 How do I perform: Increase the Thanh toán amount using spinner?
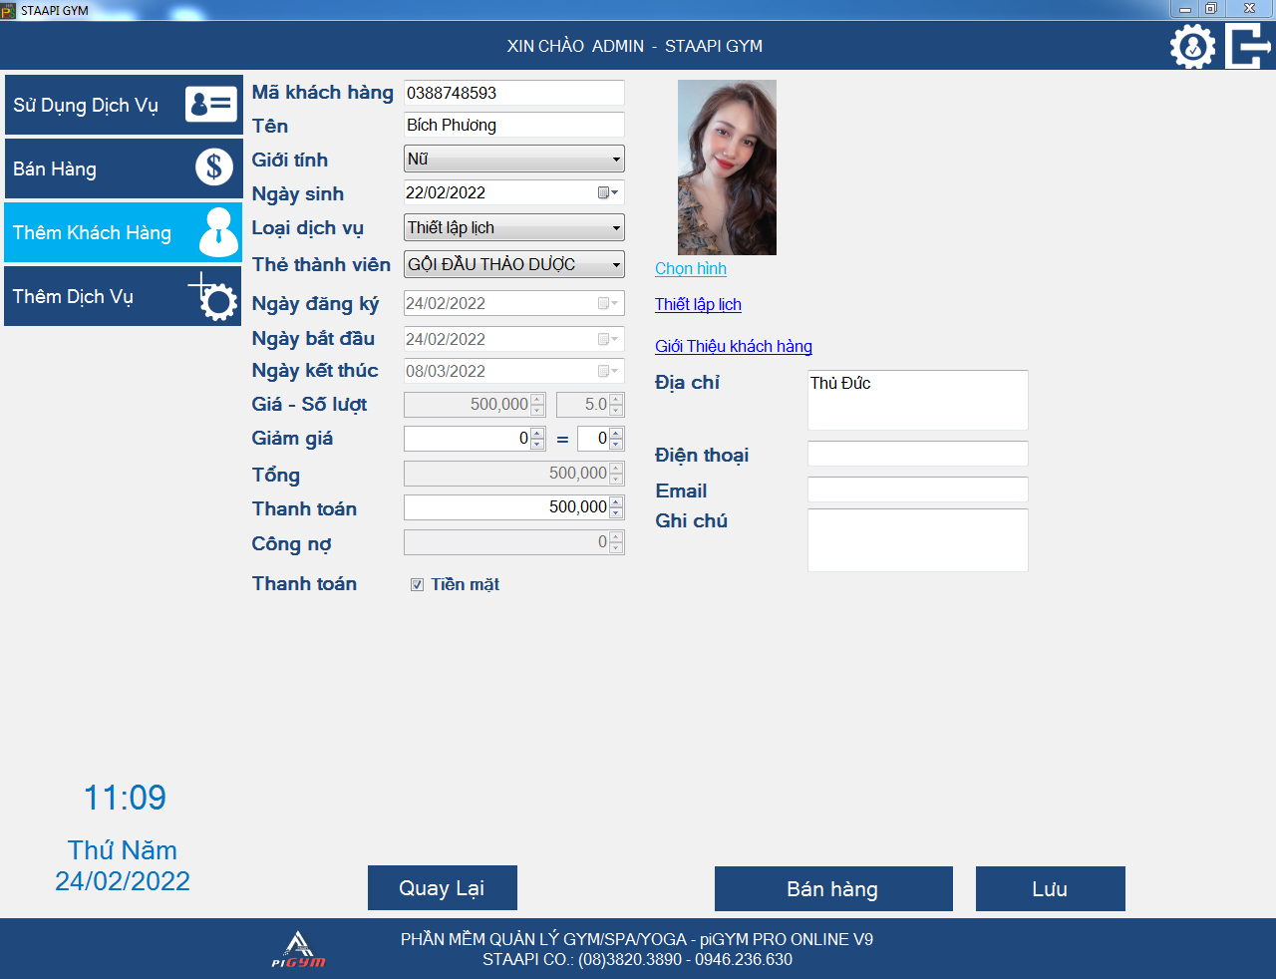[x=616, y=502]
